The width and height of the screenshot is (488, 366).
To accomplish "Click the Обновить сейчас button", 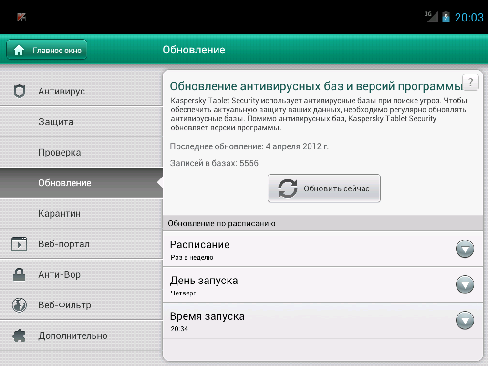I will click(324, 188).
